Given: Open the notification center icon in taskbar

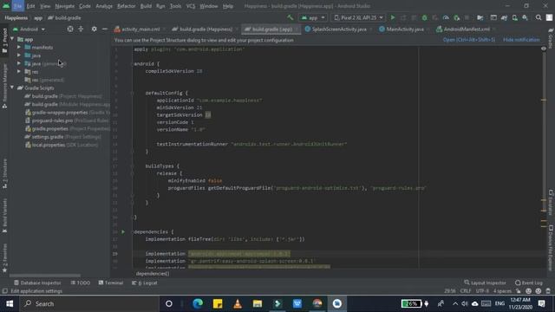Looking at the screenshot, I should tap(541, 303).
